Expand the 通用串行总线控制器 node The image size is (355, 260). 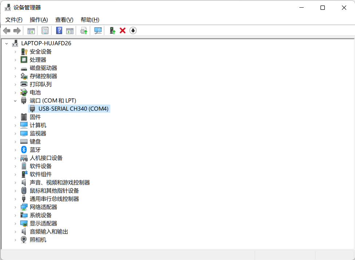click(15, 199)
